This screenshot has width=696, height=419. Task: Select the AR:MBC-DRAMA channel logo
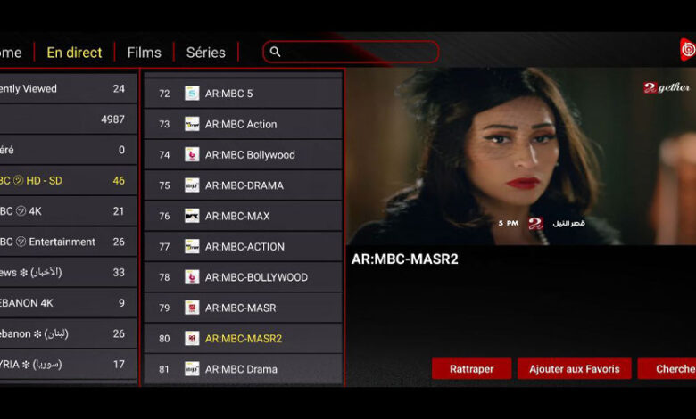(x=192, y=185)
